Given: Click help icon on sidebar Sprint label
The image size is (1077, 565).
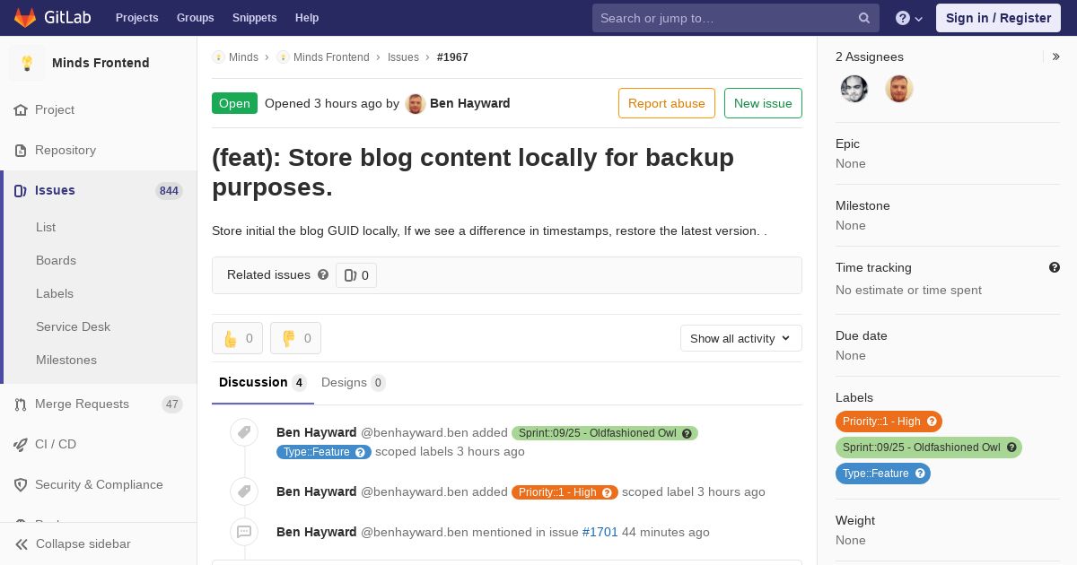Looking at the screenshot, I should (1011, 448).
